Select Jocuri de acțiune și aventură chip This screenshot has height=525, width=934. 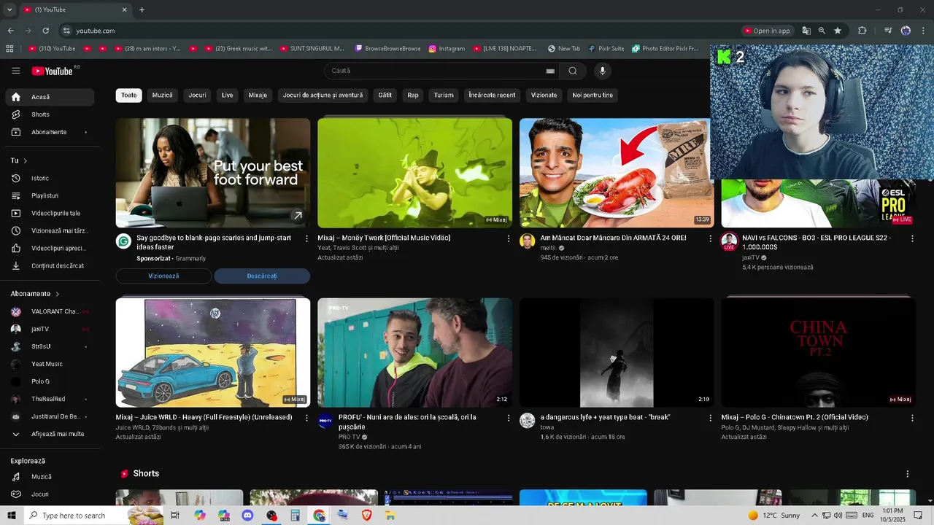tap(323, 96)
